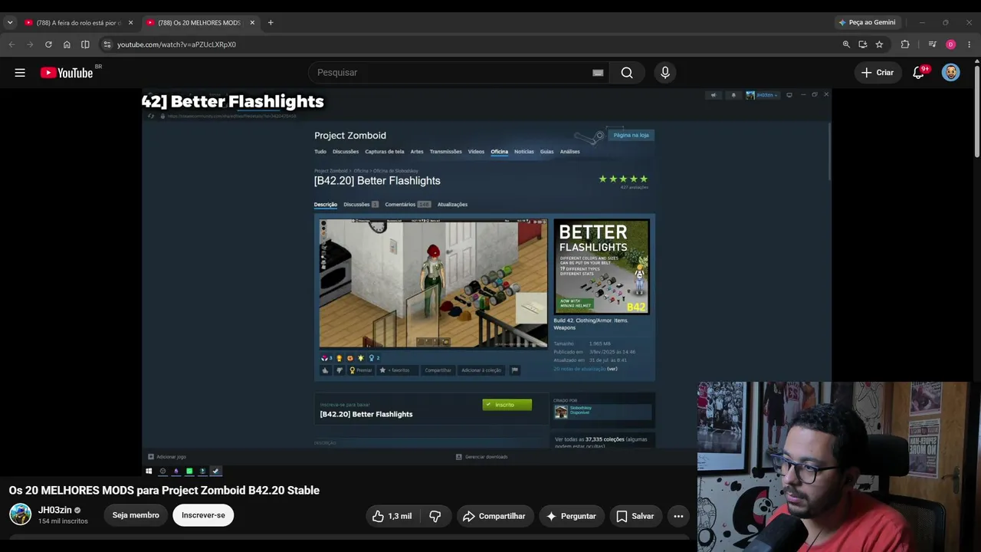Open the Chrome tab search dropdown
Viewport: 981px width, 552px height.
(10, 22)
